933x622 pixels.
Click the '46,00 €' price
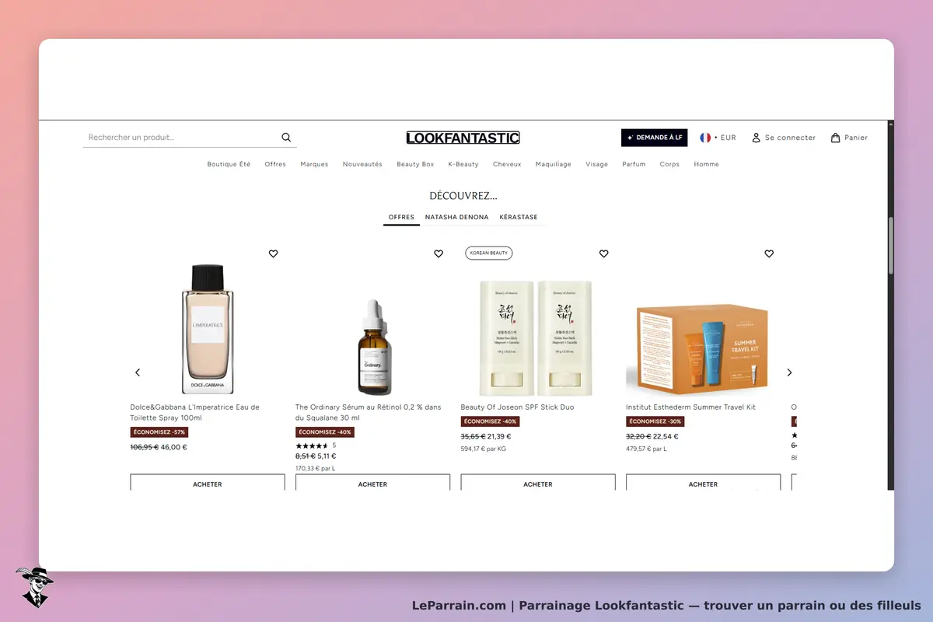(174, 447)
